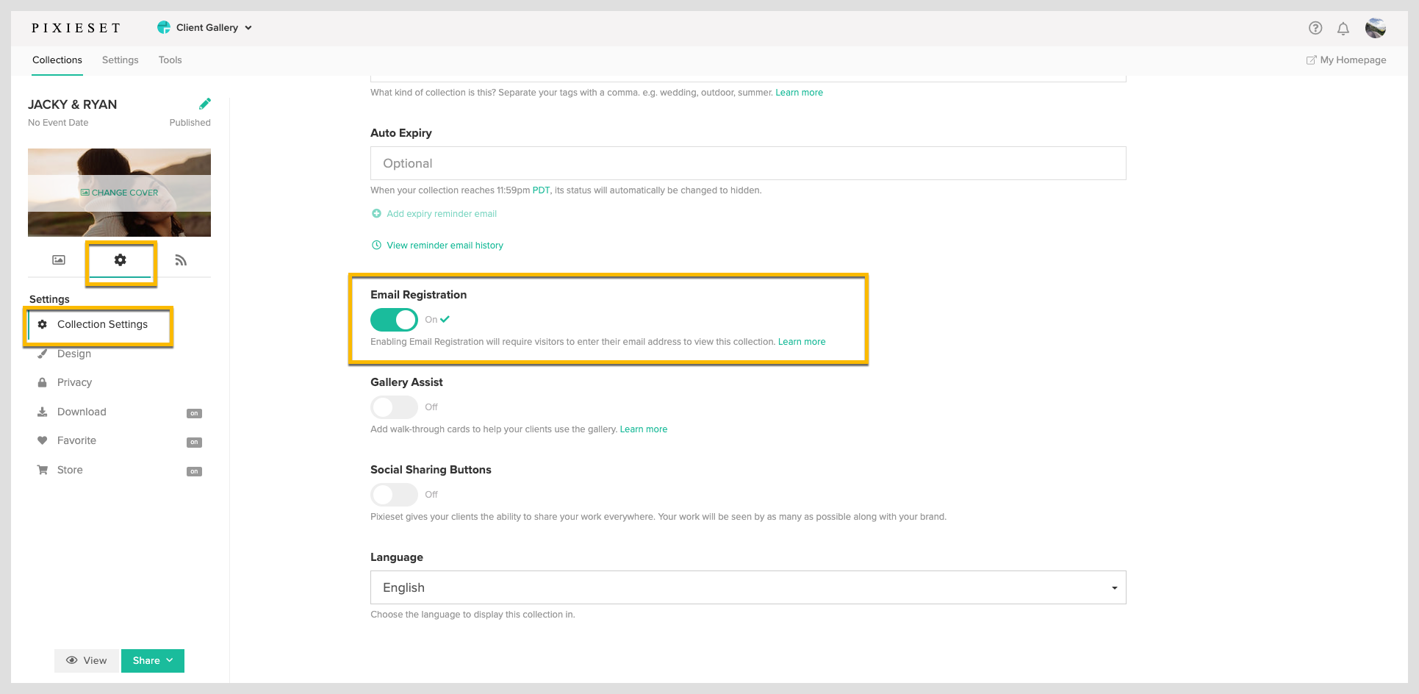
Task: Open Download settings in the sidebar
Action: click(82, 412)
